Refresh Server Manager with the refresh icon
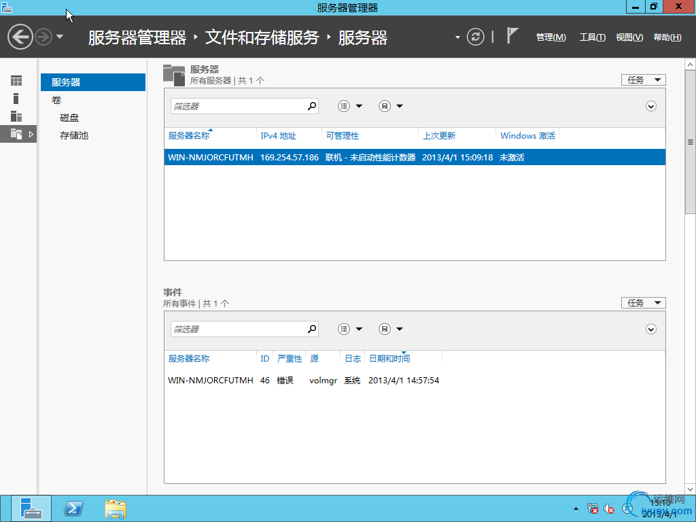The height and width of the screenshot is (522, 696). (x=475, y=37)
